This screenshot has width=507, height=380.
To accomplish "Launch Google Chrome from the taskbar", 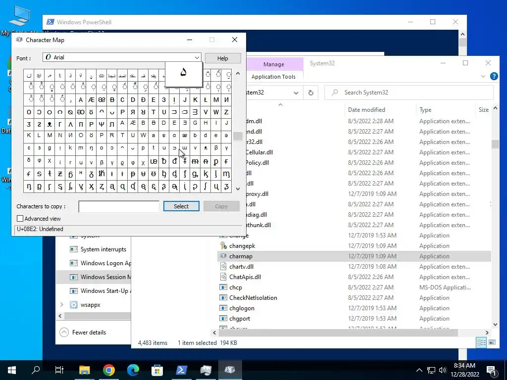I will (x=108, y=370).
